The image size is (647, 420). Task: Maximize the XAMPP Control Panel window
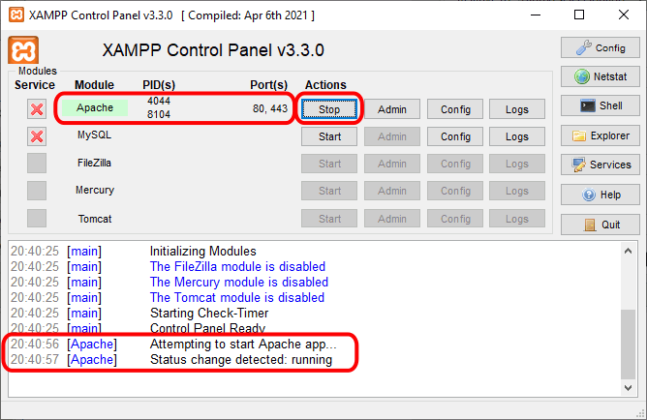click(x=579, y=15)
